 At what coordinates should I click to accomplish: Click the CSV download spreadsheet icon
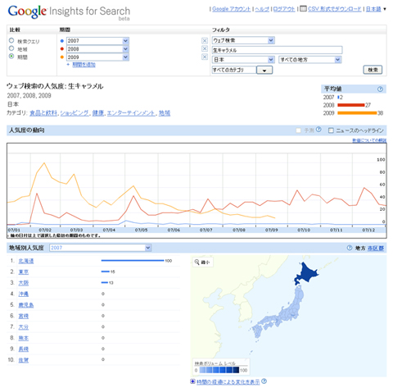click(303, 9)
